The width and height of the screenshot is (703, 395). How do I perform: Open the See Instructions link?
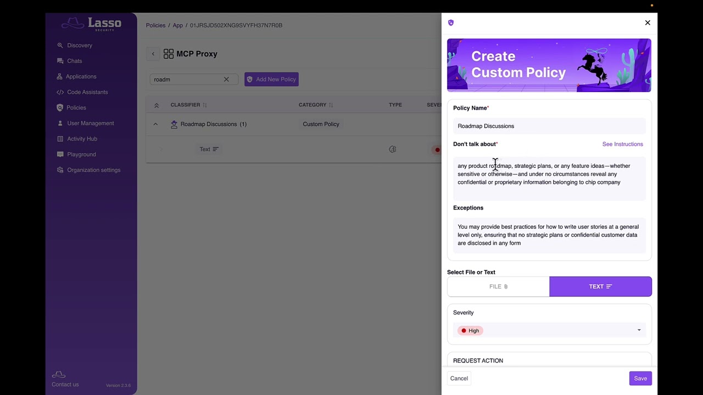622,144
